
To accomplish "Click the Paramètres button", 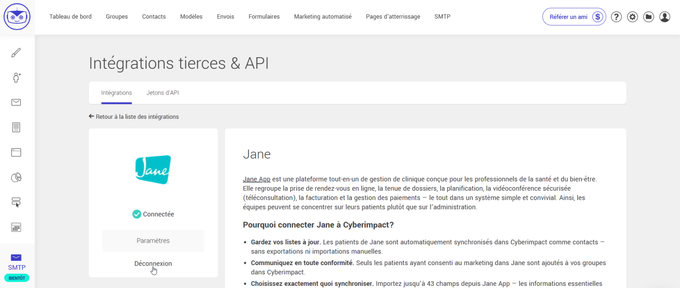I will (153, 240).
